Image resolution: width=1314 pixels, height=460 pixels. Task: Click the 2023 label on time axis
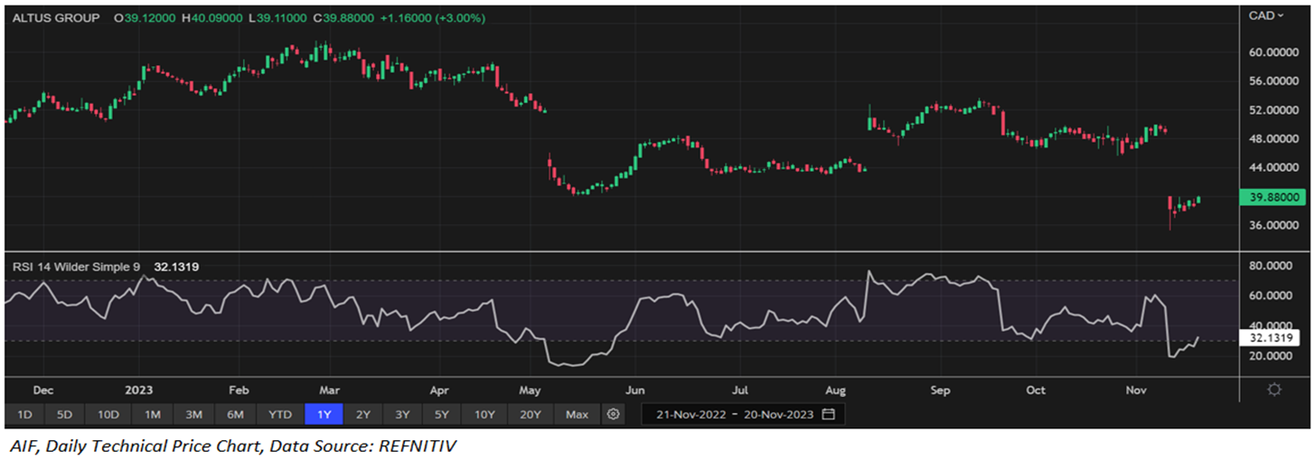click(138, 390)
